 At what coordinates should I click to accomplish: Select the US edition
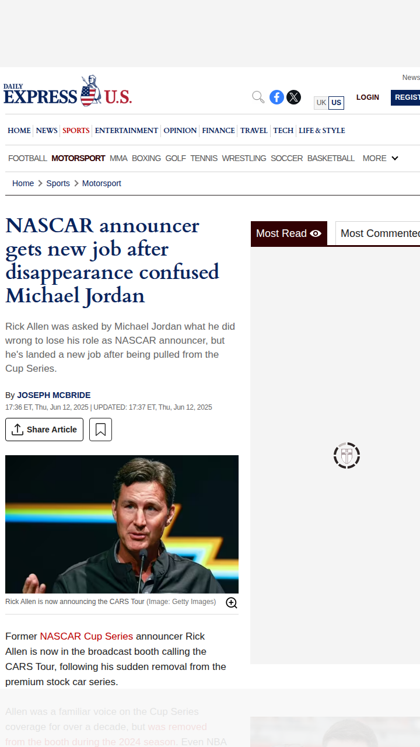336,103
